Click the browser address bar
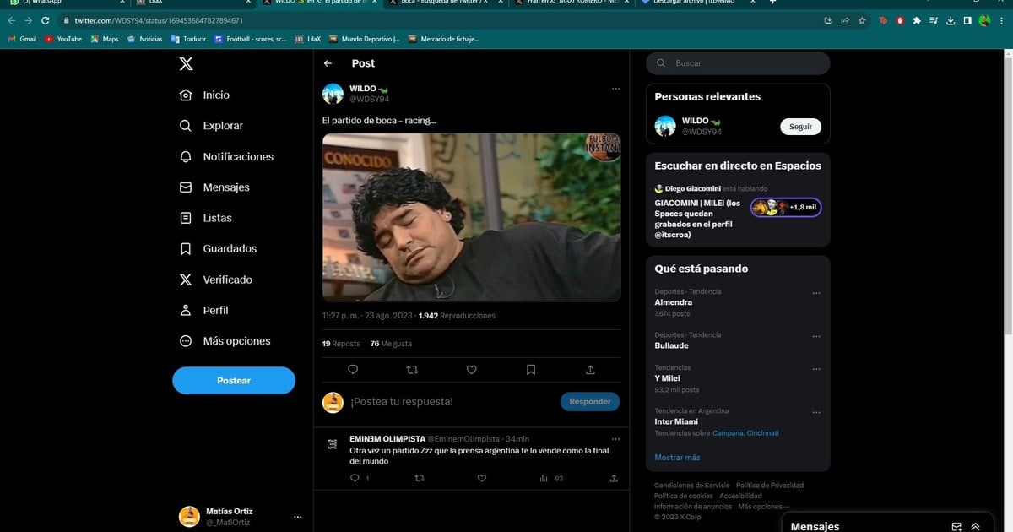 439,20
